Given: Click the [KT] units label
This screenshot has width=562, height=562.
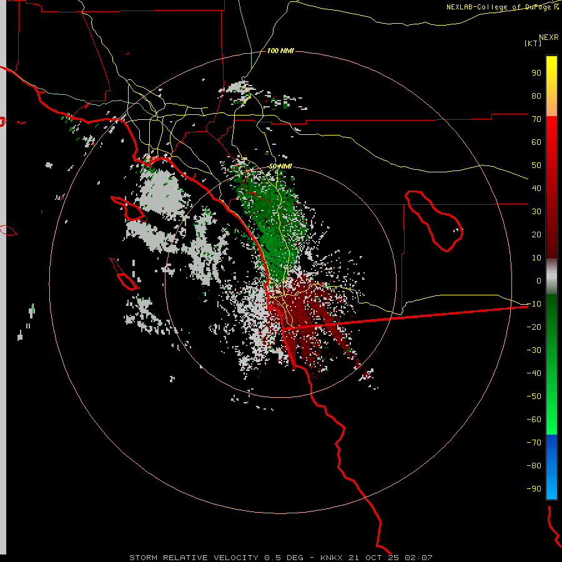Looking at the screenshot, I should 533,43.
